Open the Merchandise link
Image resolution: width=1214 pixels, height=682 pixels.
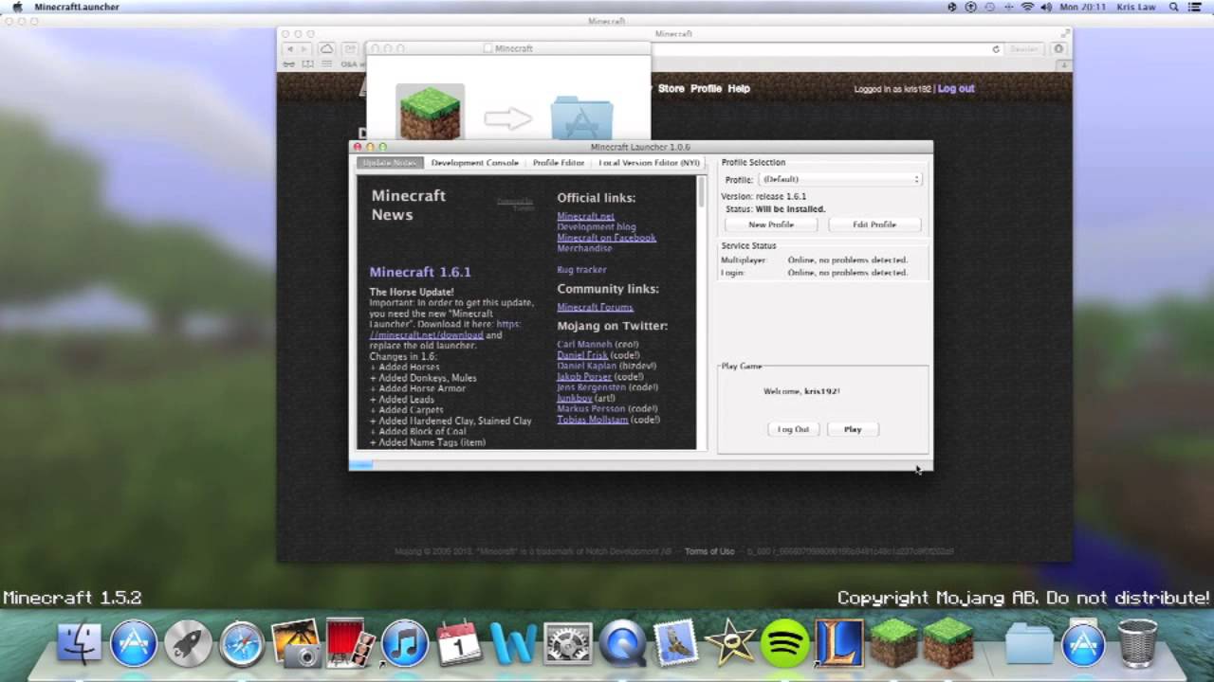click(x=584, y=248)
